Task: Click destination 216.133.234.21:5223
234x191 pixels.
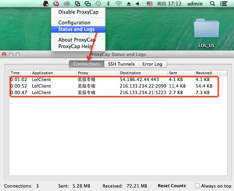Action: point(143,93)
